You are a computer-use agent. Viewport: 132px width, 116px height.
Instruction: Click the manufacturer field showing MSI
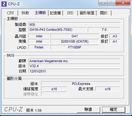[74, 25]
